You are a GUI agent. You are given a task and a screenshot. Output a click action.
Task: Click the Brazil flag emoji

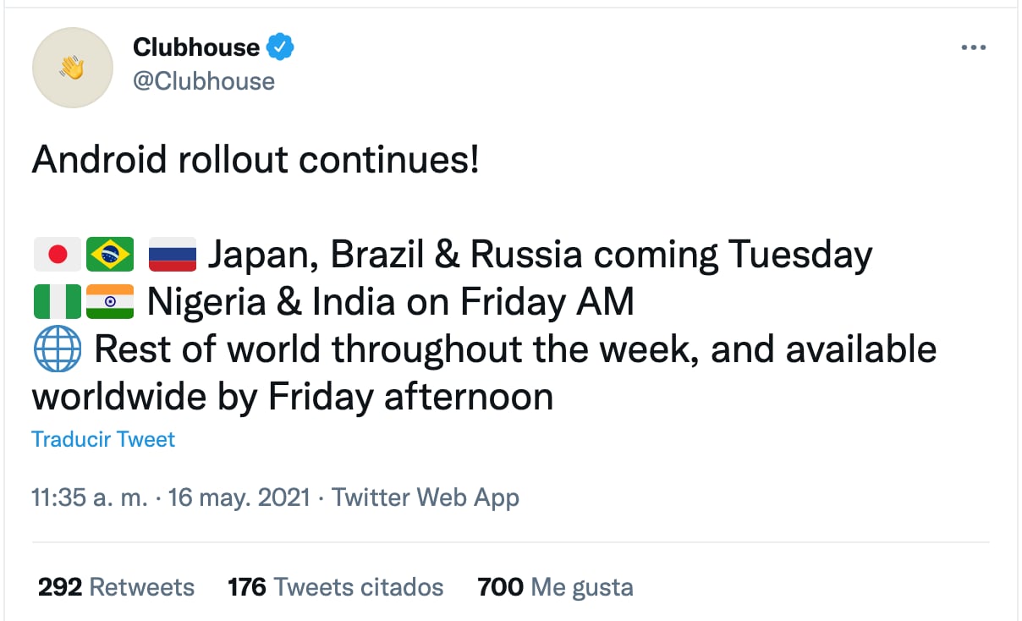[110, 254]
